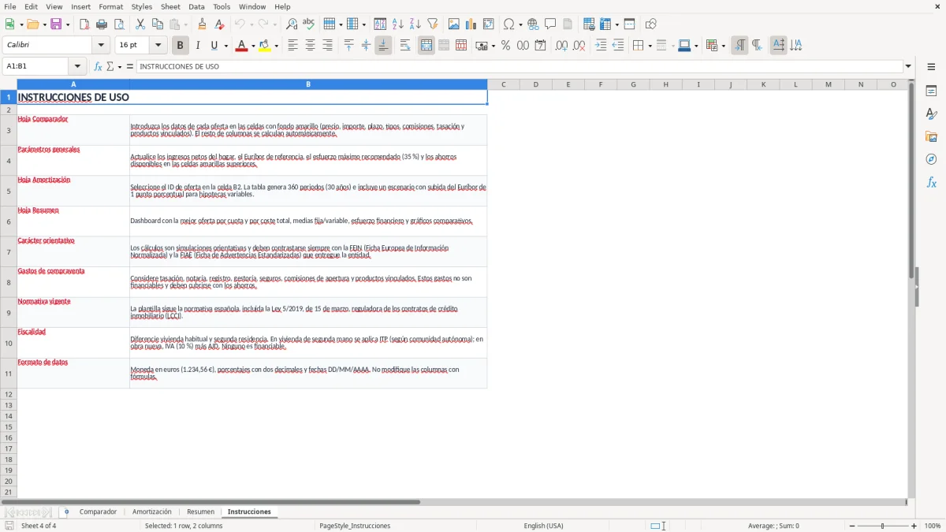Screen dimensions: 946x532
Task: Open the sidebar Gallery
Action: [x=931, y=136]
